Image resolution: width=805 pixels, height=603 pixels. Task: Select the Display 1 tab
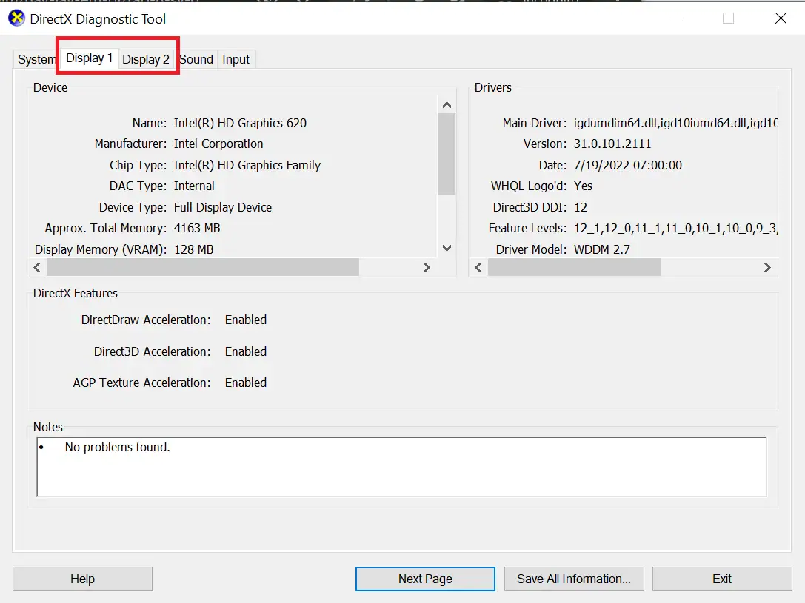[x=89, y=58]
